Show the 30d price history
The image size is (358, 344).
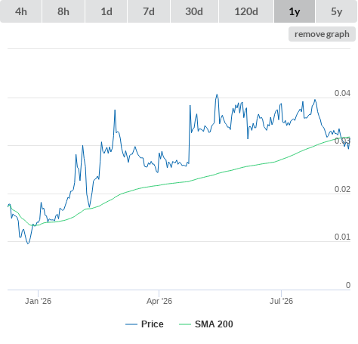point(194,11)
